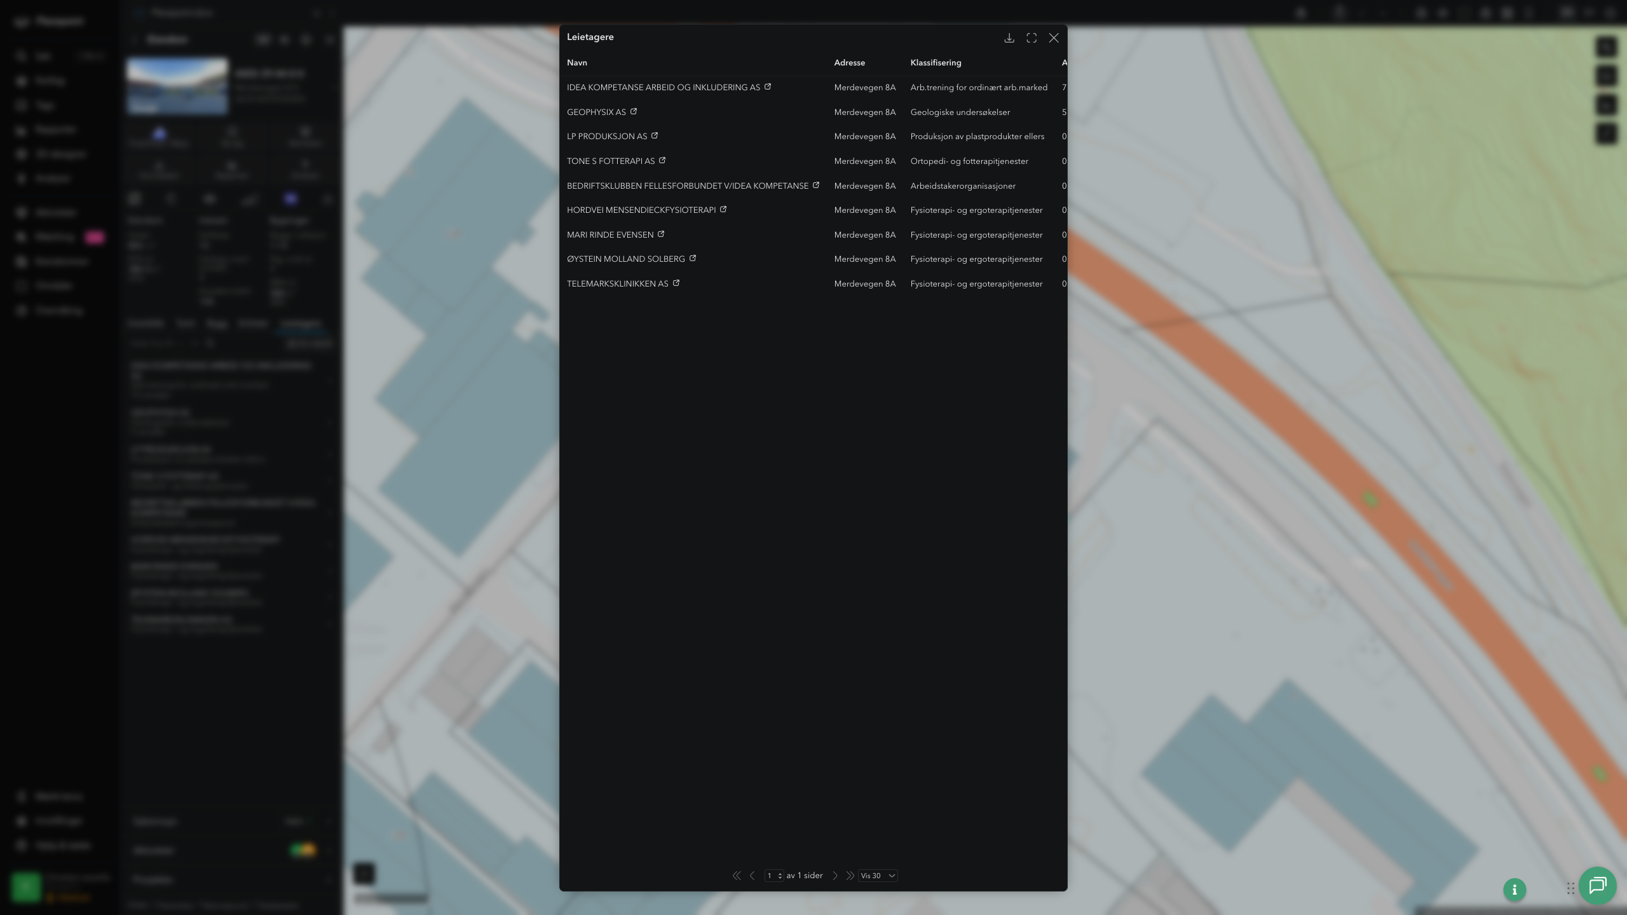Click 'Produksjon av plastprodukter ellers' classification
1627x915 pixels.
[x=977, y=137]
